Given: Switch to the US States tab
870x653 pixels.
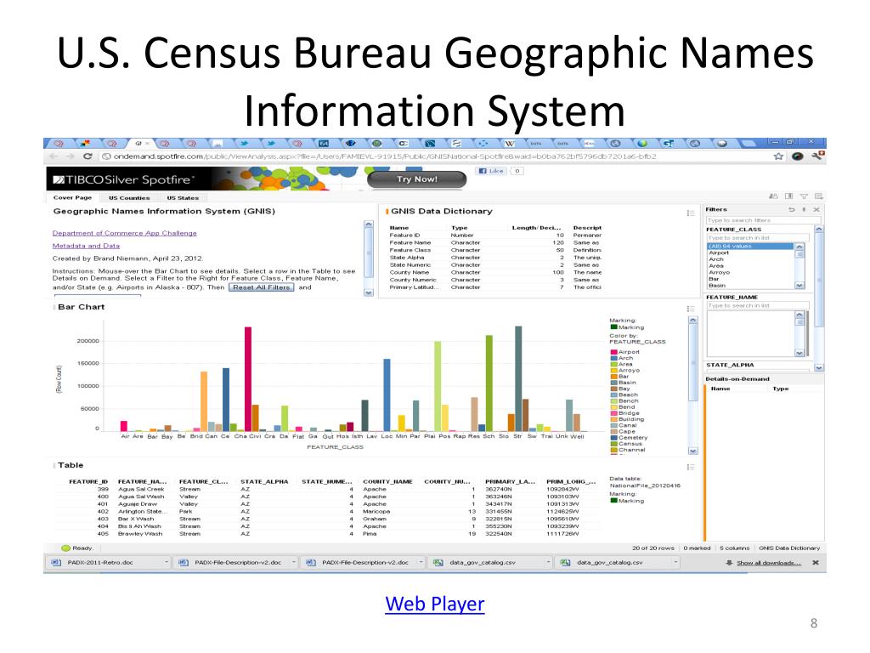Looking at the screenshot, I should 183,197.
